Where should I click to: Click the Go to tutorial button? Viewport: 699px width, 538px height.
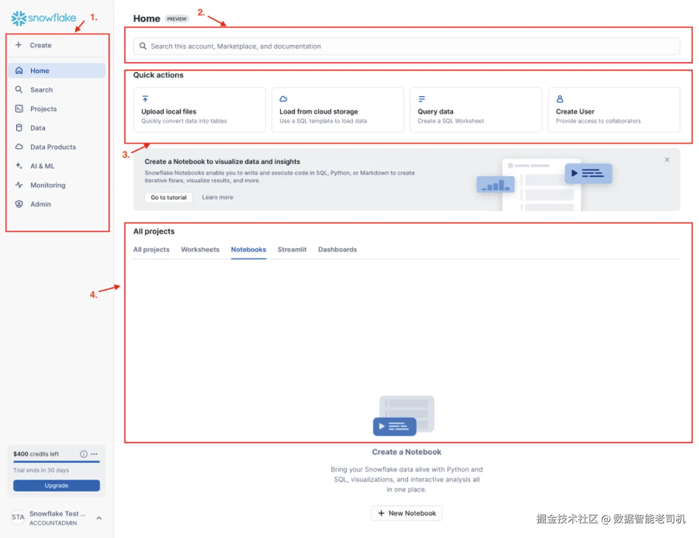(x=169, y=197)
